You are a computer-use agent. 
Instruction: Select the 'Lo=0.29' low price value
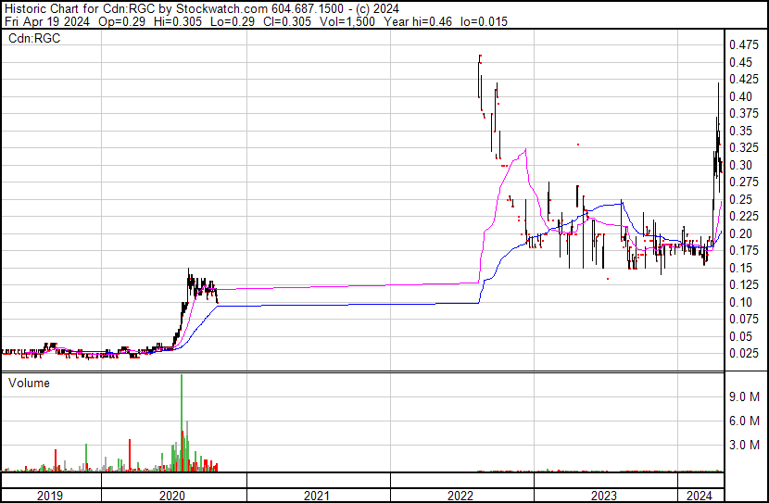point(233,21)
